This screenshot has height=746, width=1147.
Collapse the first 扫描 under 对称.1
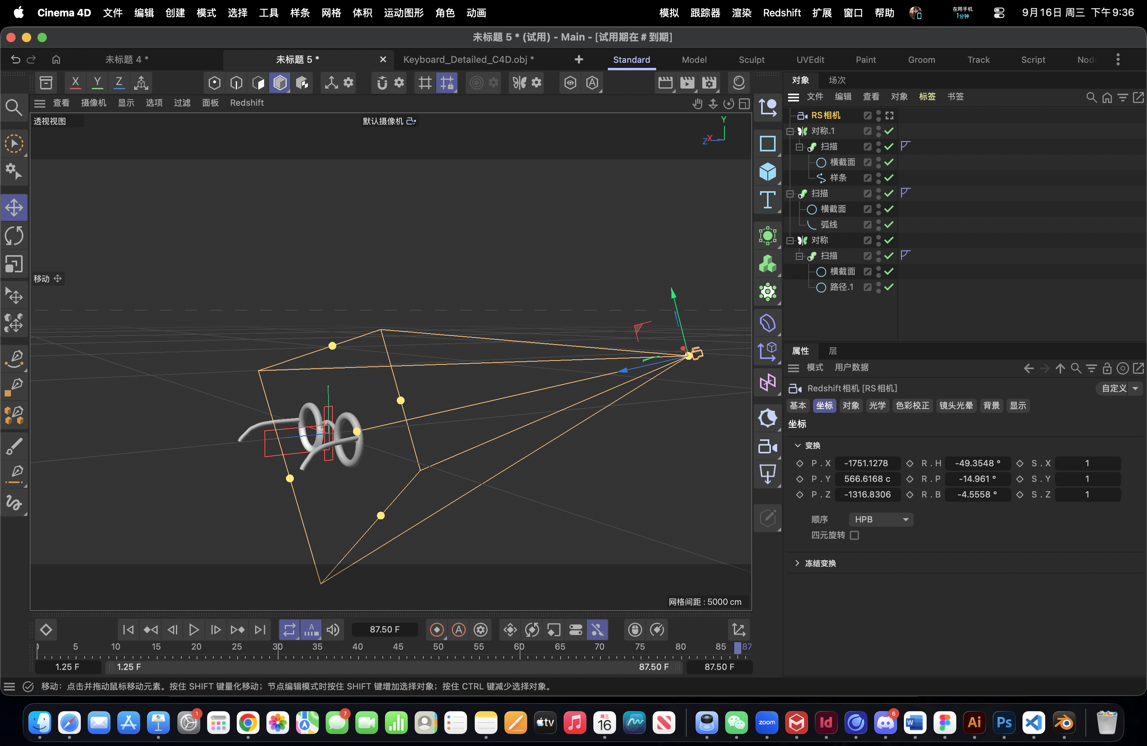coord(799,147)
